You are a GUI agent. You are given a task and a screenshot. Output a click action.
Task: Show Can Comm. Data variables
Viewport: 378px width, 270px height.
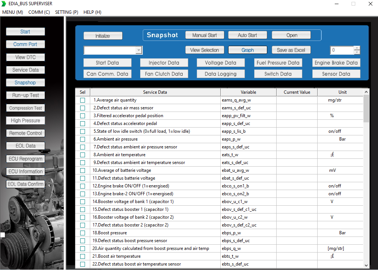107,74
